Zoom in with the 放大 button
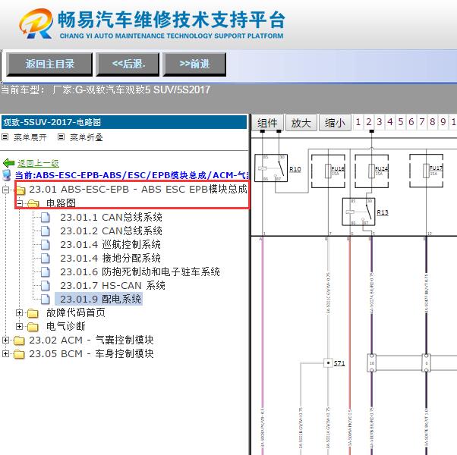This screenshot has width=457, height=455. point(301,123)
